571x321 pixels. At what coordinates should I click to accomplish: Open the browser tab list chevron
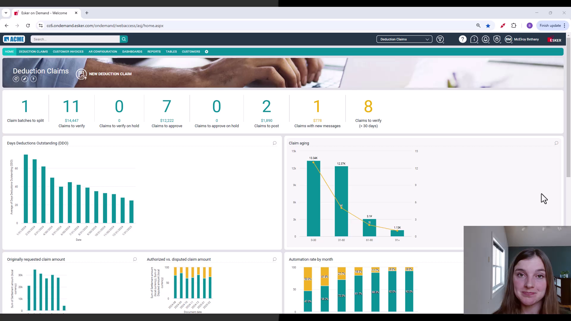[x=6, y=13]
